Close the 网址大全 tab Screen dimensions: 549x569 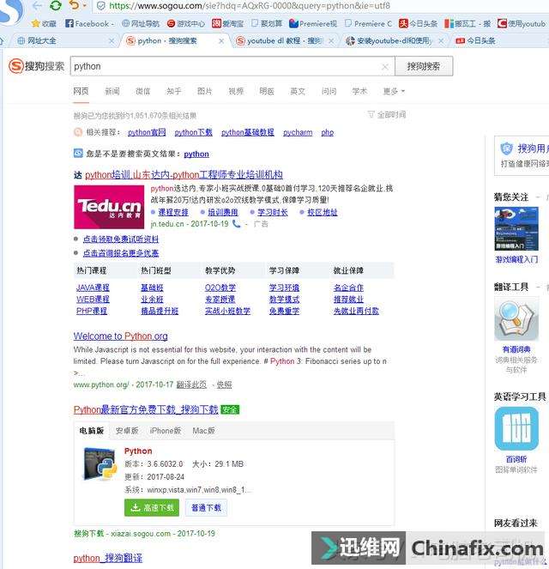click(112, 41)
